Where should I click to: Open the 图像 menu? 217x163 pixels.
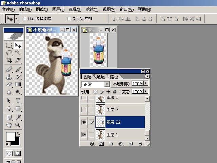[x=42, y=10]
